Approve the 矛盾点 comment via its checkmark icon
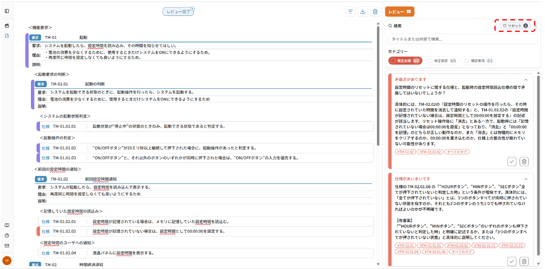545x269 pixels. tap(512, 162)
